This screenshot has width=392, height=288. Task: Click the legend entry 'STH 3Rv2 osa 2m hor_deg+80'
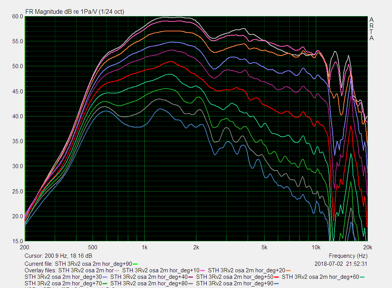coord(149,283)
